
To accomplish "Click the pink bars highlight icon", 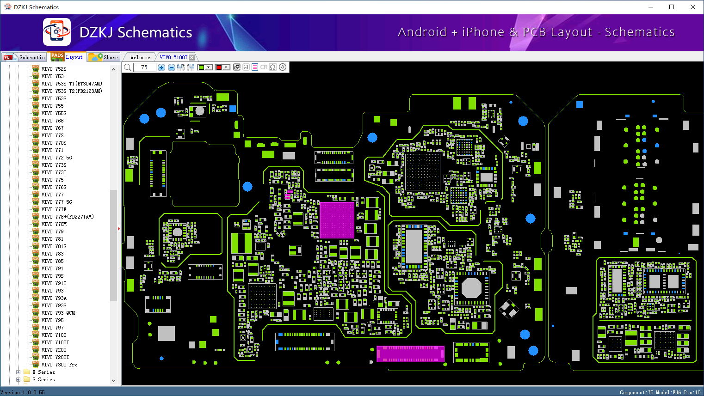I will (254, 67).
